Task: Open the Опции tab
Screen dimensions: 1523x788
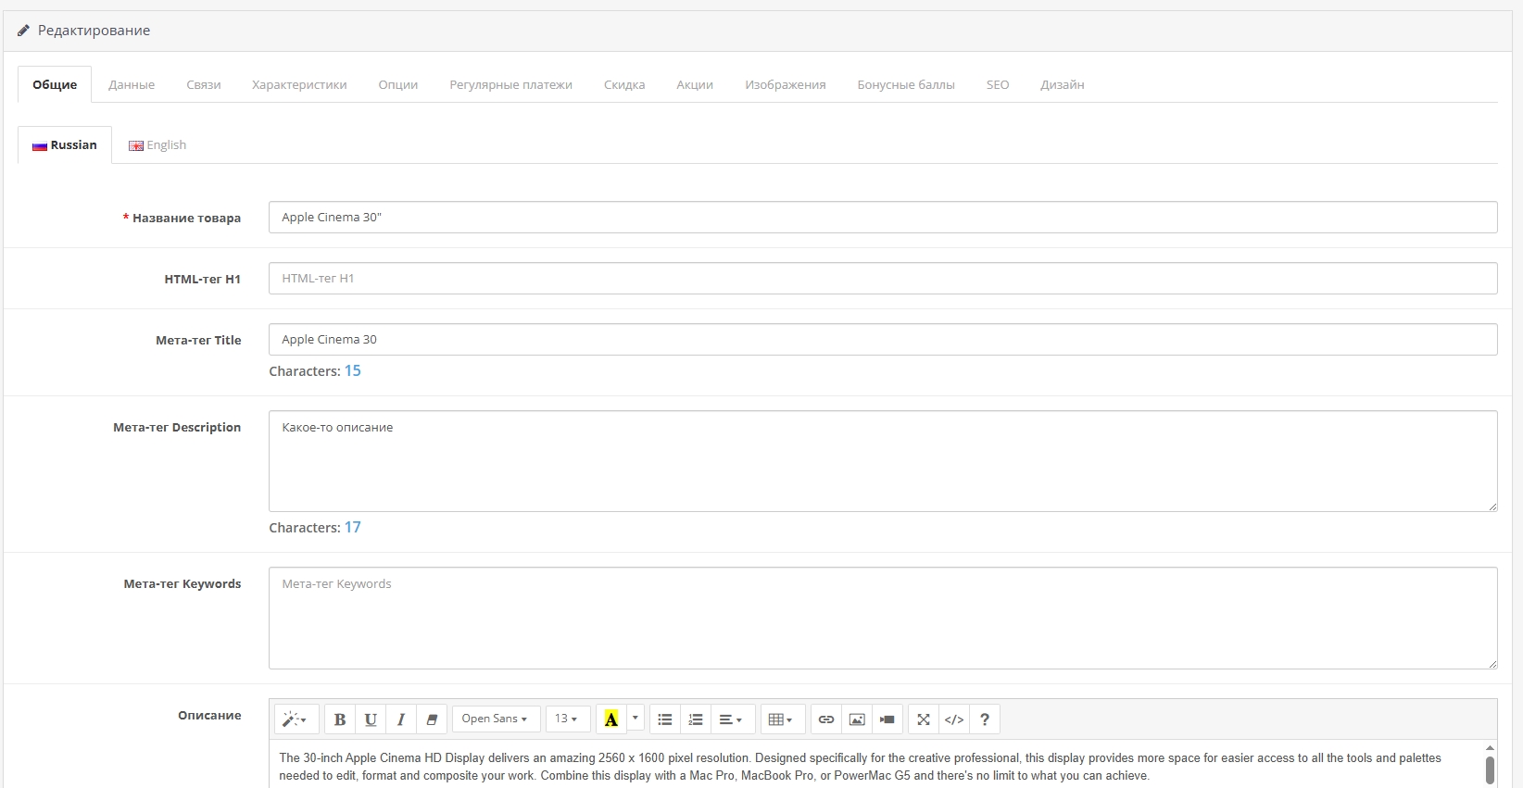Action: point(398,84)
